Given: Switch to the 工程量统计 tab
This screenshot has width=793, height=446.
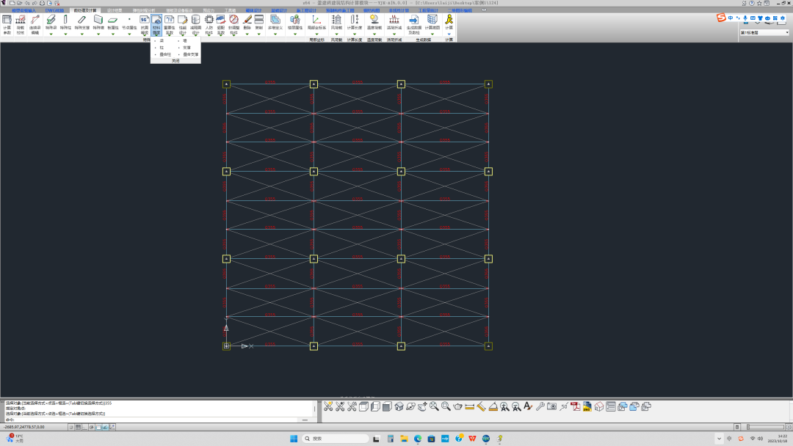Looking at the screenshot, I should pos(428,10).
